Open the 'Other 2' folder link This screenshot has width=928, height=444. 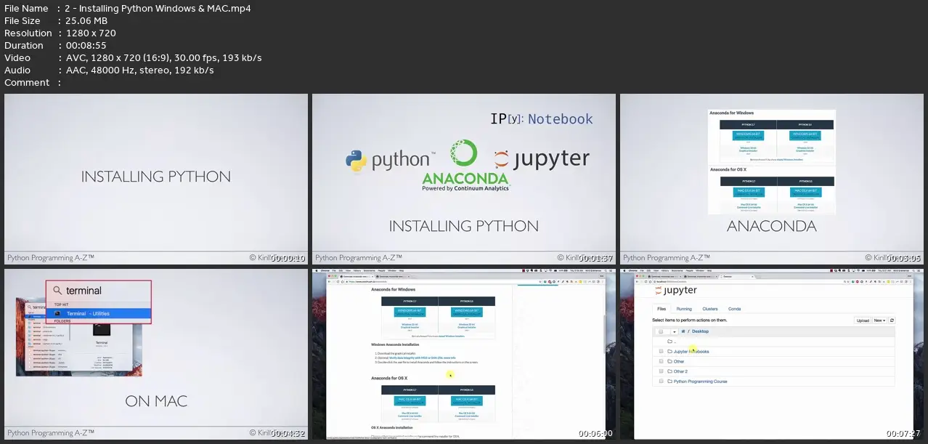[680, 371]
